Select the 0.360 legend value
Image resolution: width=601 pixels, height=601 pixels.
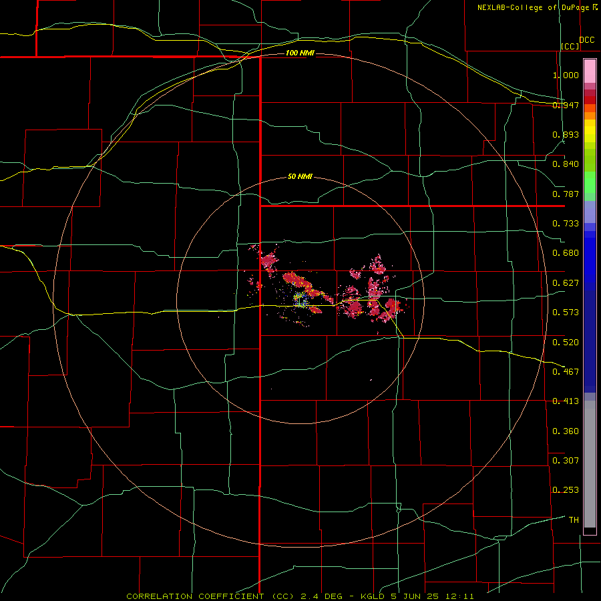(x=566, y=431)
